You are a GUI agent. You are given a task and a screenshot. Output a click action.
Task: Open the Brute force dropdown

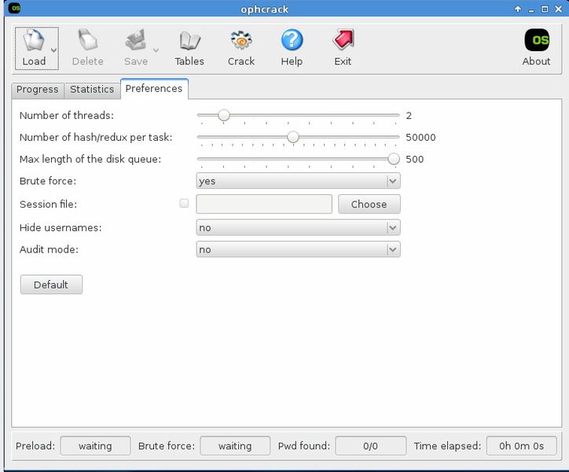tap(299, 181)
